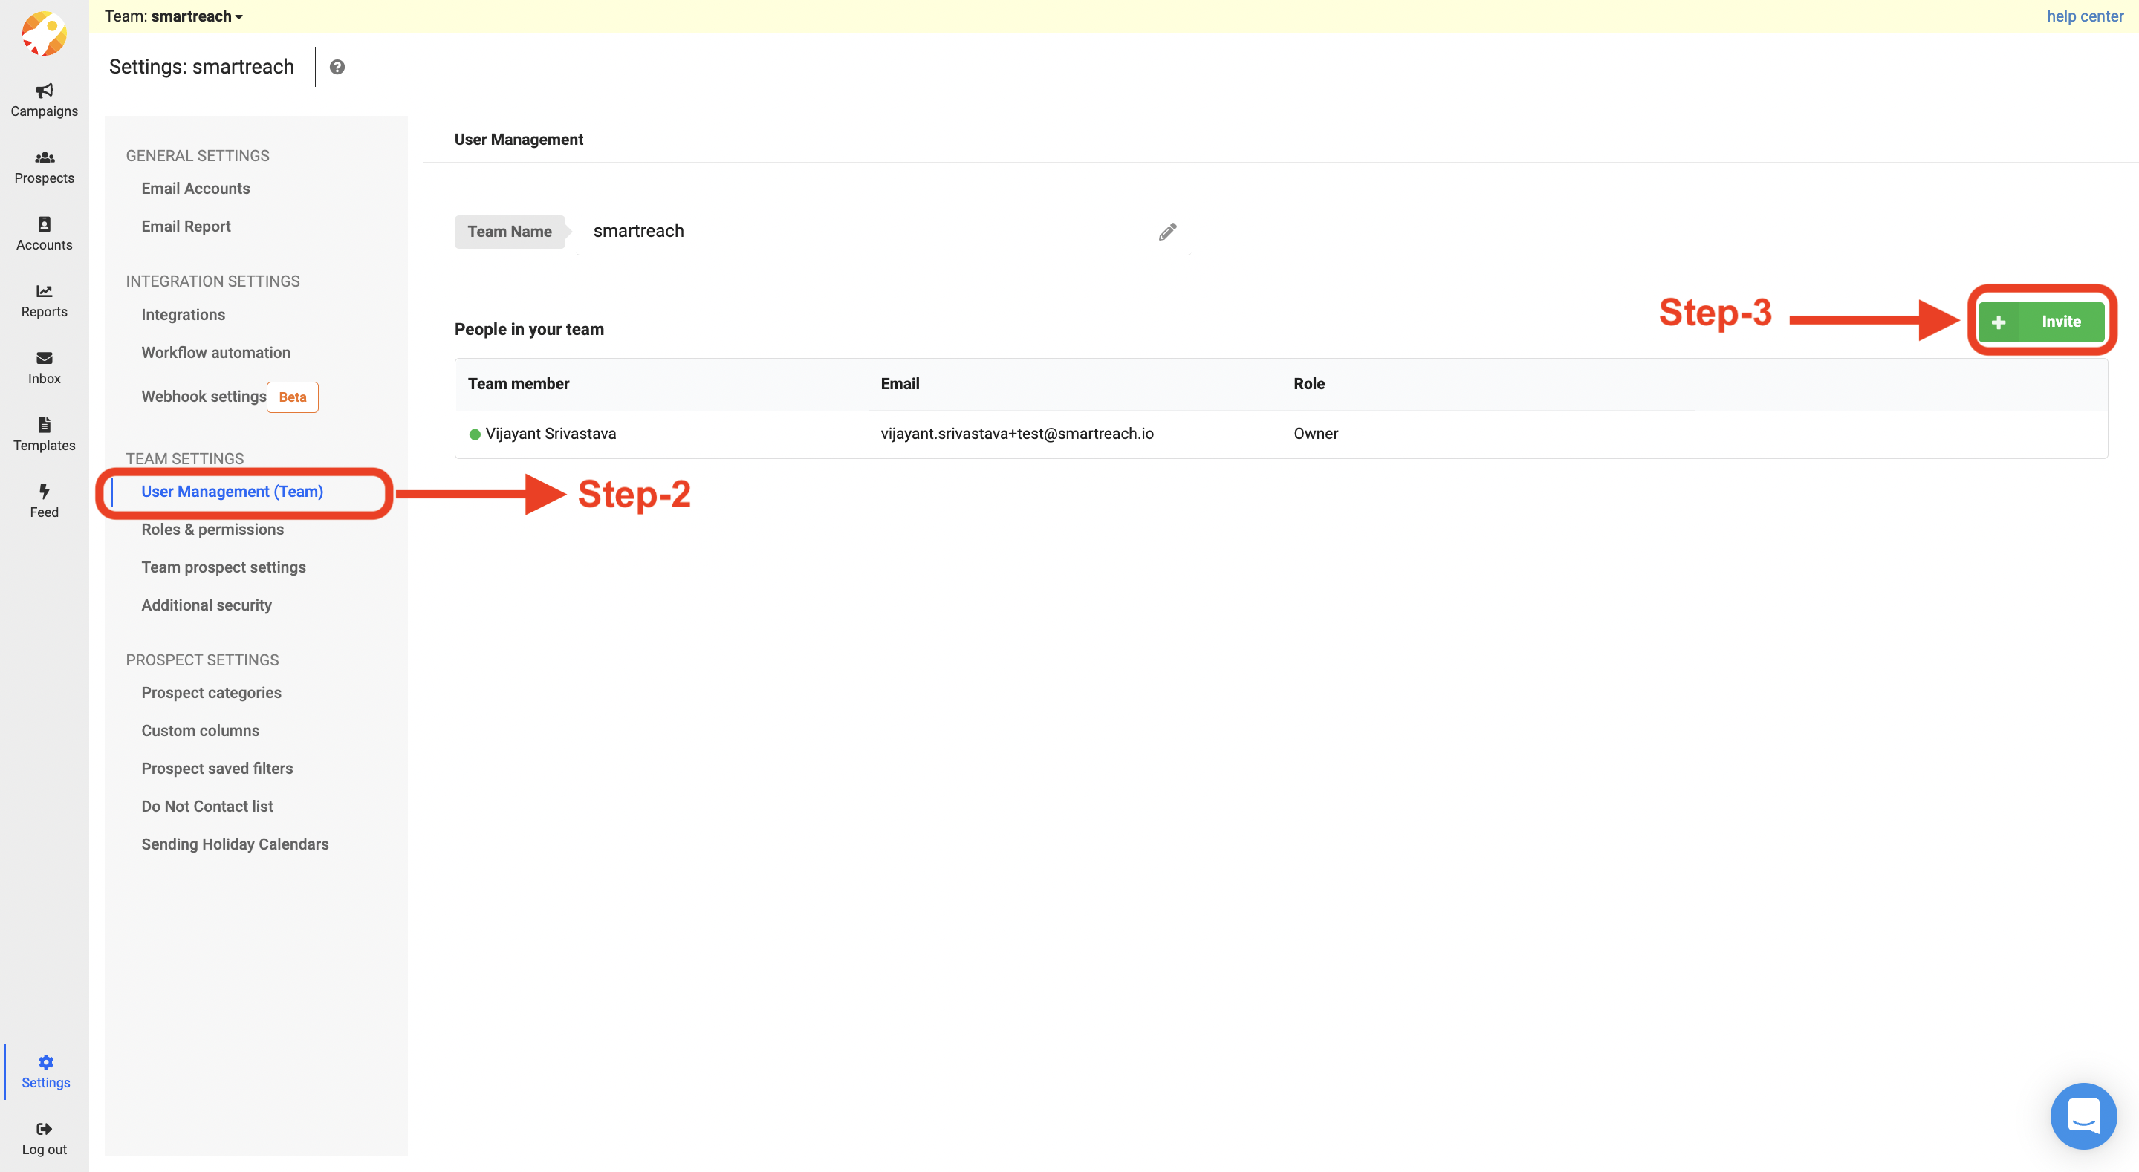2139x1172 pixels.
Task: Click pencil icon to edit team name
Action: tap(1167, 232)
